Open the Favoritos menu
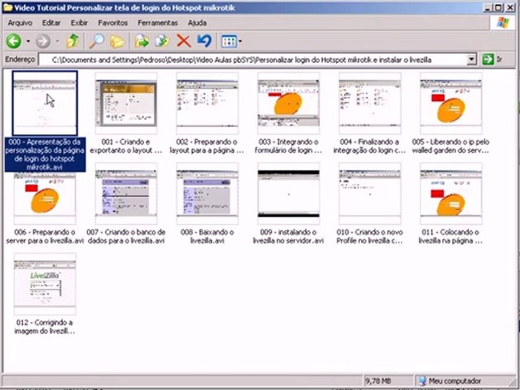Image resolution: width=520 pixels, height=390 pixels. [x=113, y=23]
